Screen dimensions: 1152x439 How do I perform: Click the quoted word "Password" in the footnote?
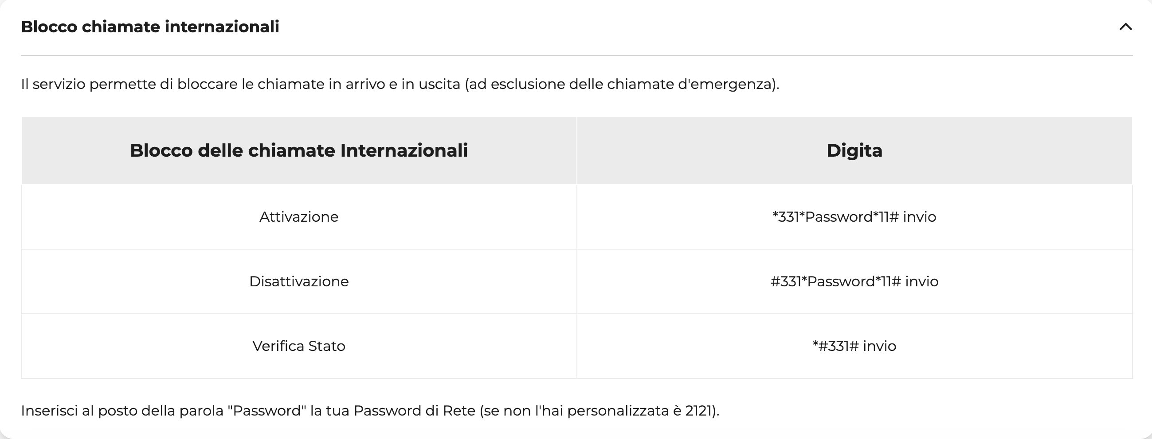coord(266,410)
